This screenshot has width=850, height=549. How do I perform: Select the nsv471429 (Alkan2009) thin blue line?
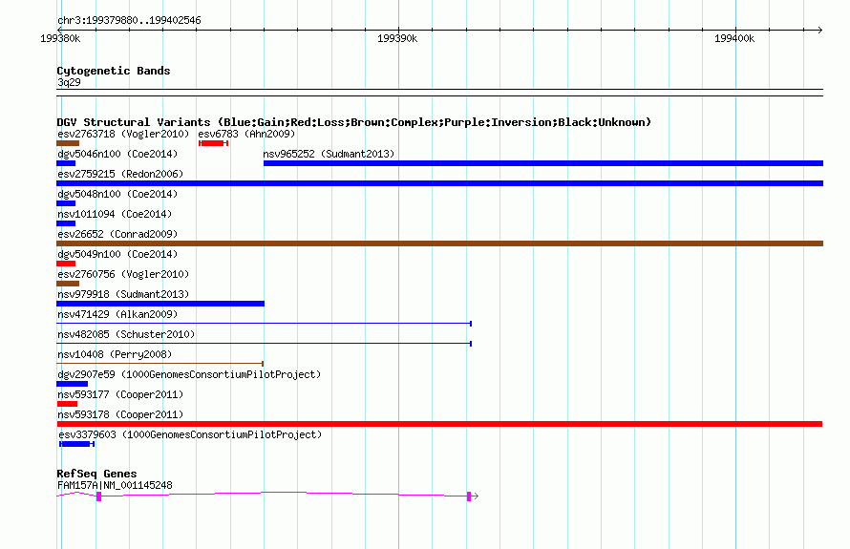264,324
